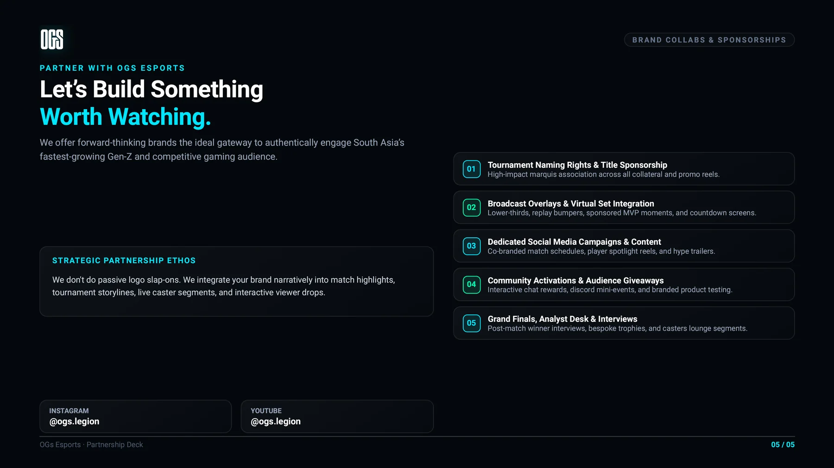The image size is (834, 468).
Task: Click the 'Let's Build Something' headline
Action: 152,89
